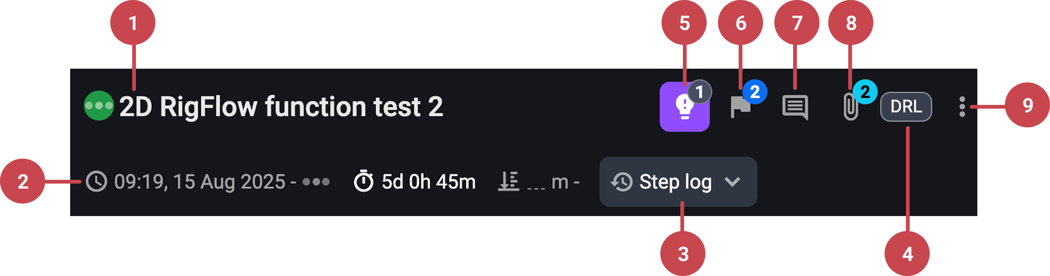Expand the chevron arrow on Step log
The image size is (1050, 276).
tap(732, 182)
